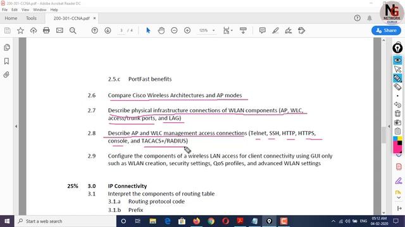
Task: Open the find text magnifier
Action: pos(73,31)
